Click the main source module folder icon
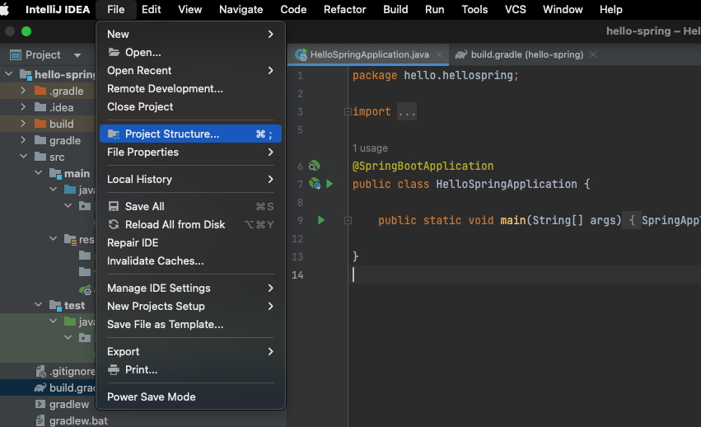This screenshot has width=701, height=427. (55, 173)
